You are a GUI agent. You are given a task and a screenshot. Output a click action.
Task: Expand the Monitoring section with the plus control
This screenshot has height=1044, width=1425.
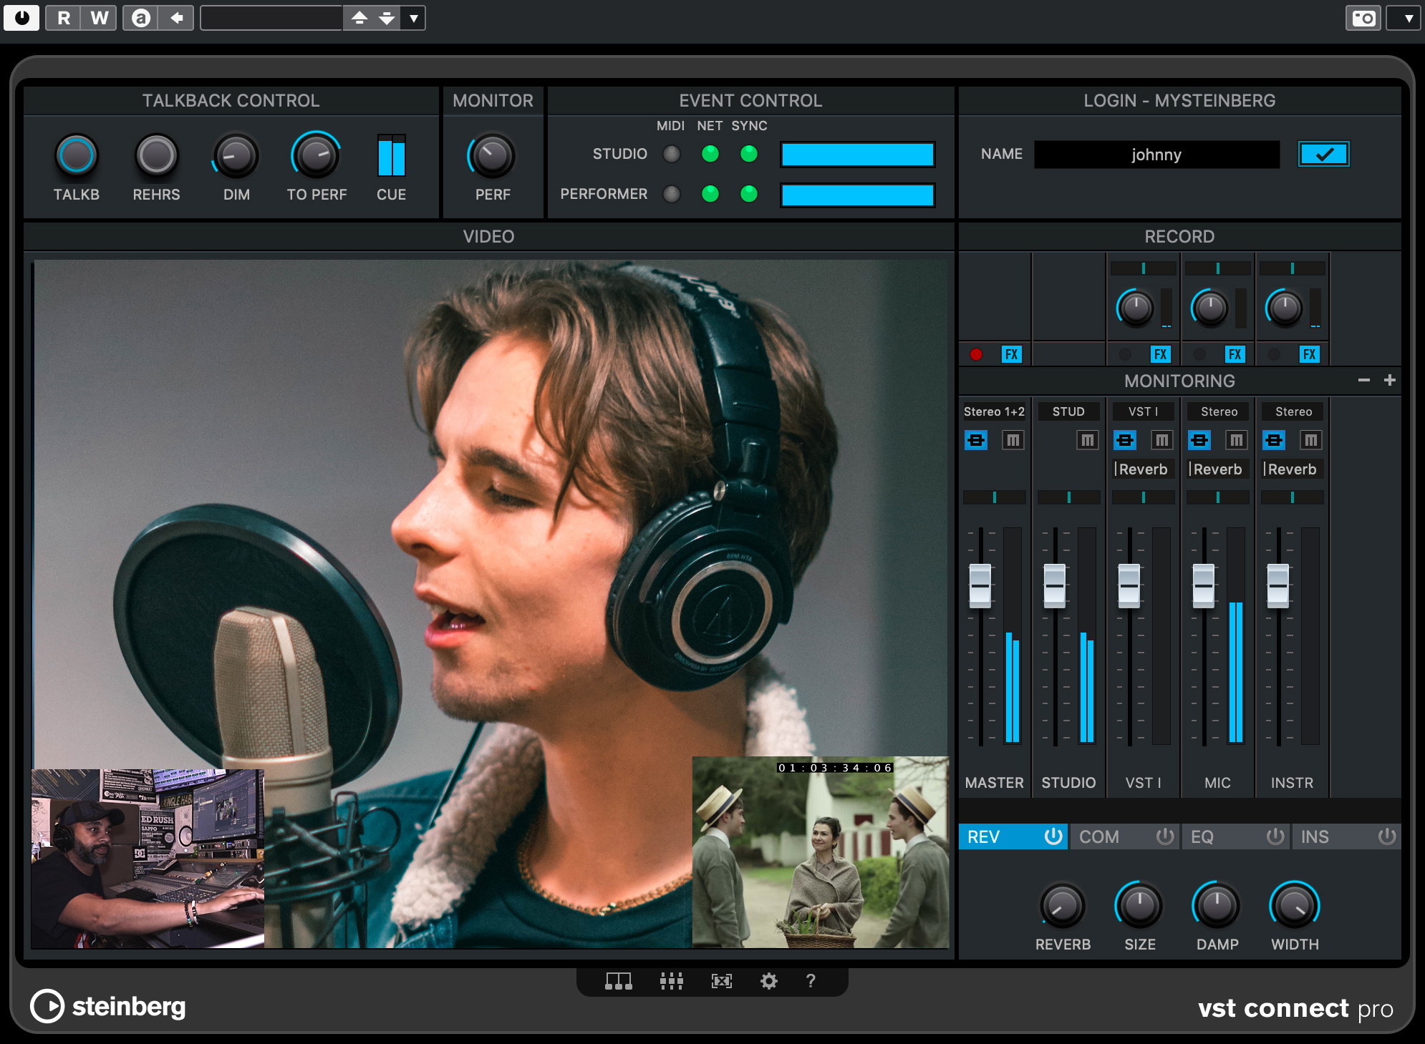(1389, 380)
